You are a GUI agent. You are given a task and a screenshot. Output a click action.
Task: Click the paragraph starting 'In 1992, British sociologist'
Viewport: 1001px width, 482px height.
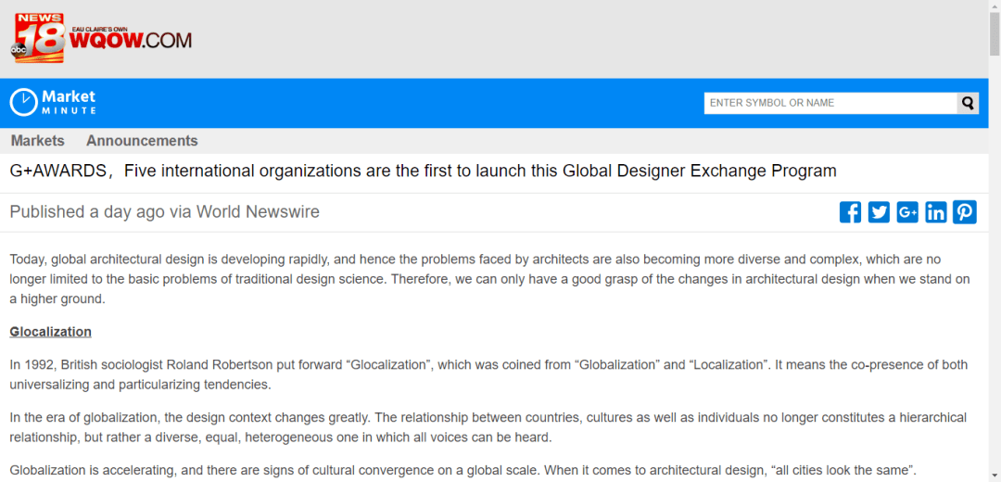tap(488, 374)
